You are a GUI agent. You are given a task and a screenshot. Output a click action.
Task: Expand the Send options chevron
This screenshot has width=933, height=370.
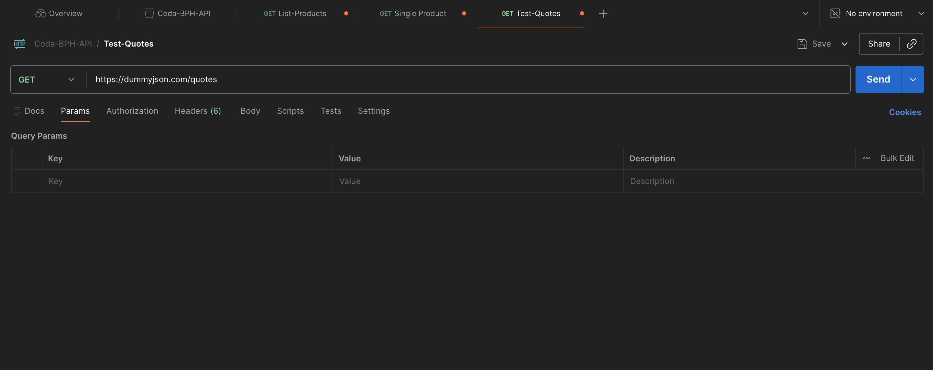coord(913,79)
